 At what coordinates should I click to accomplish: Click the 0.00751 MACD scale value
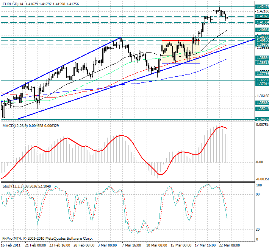point(263,125)
